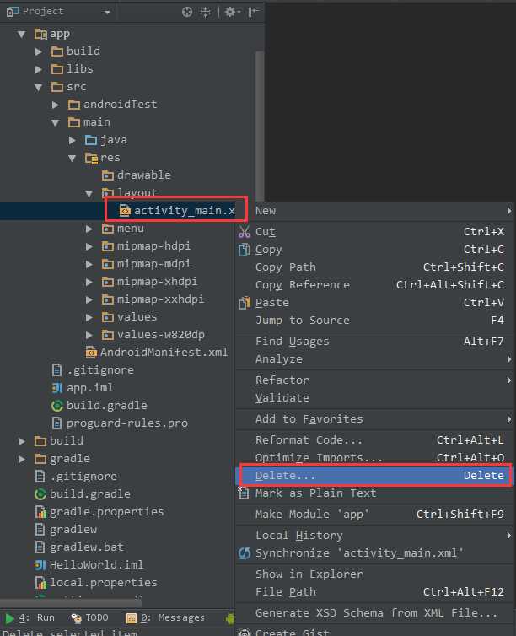Expand the mipmap-hdpi folder

click(x=90, y=246)
